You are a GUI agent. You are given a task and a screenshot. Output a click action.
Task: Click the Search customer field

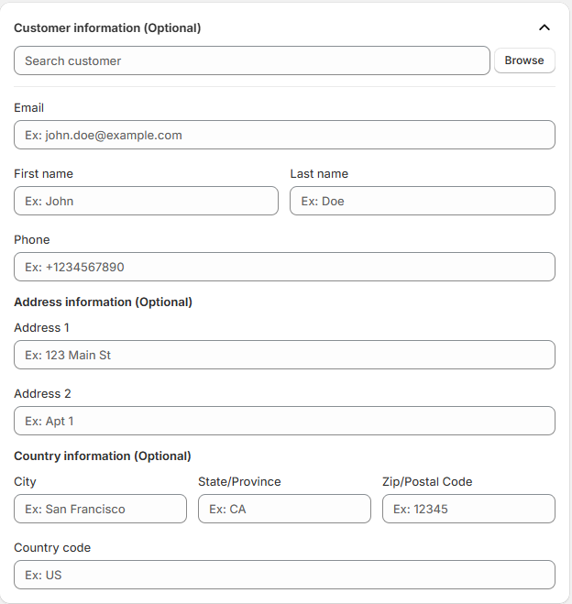point(252,60)
